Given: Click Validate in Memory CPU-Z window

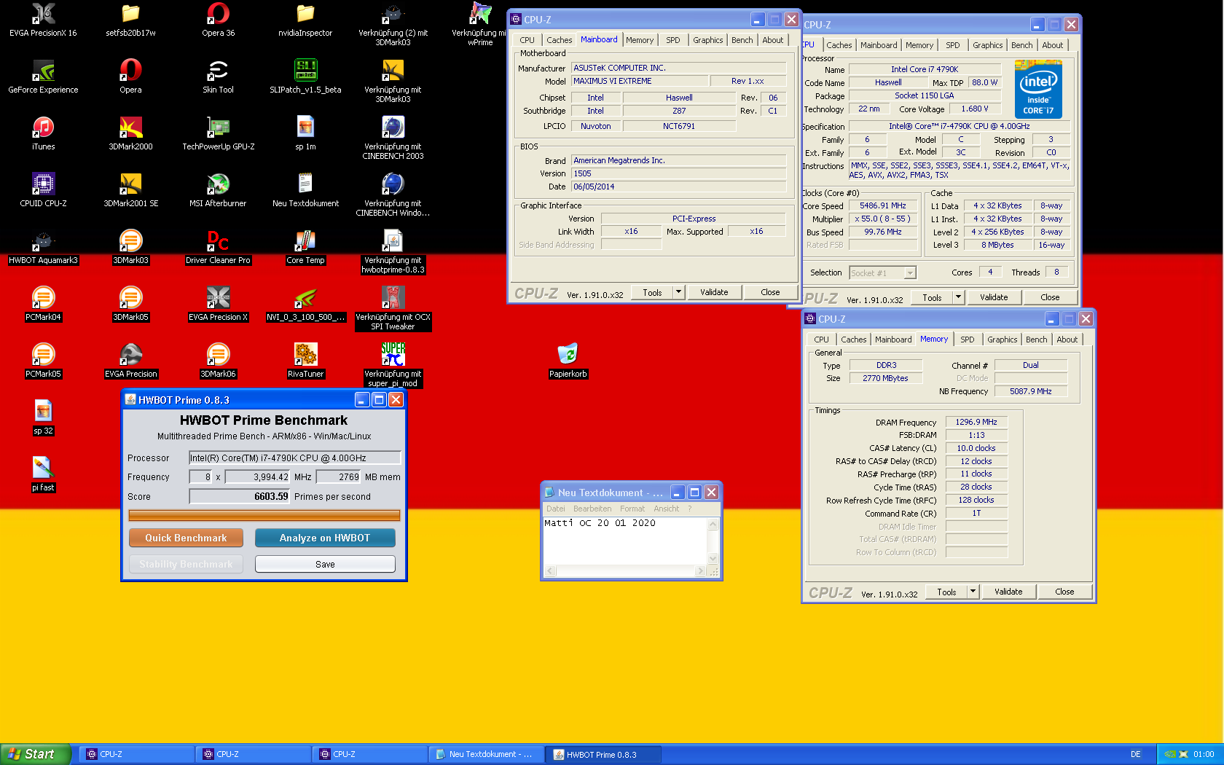Looking at the screenshot, I should tap(1008, 592).
